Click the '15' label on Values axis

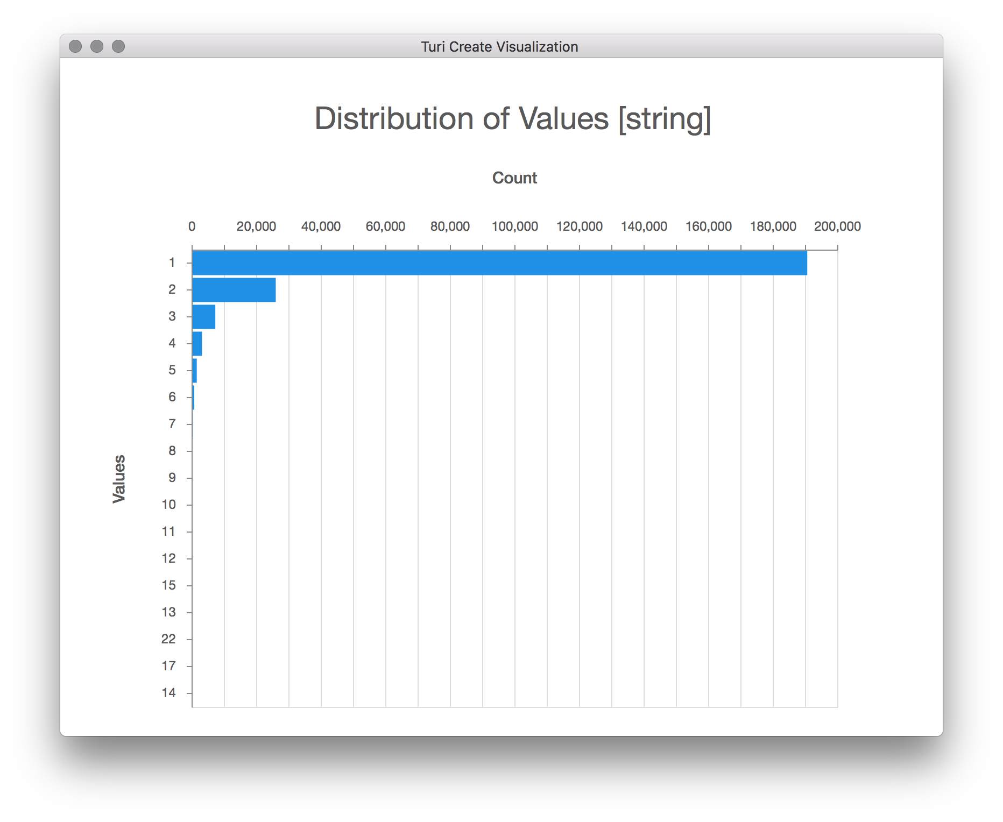pyautogui.click(x=168, y=585)
